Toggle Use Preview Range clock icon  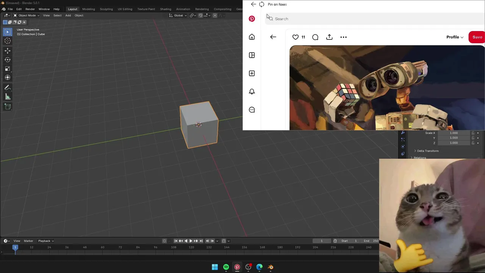point(335,241)
